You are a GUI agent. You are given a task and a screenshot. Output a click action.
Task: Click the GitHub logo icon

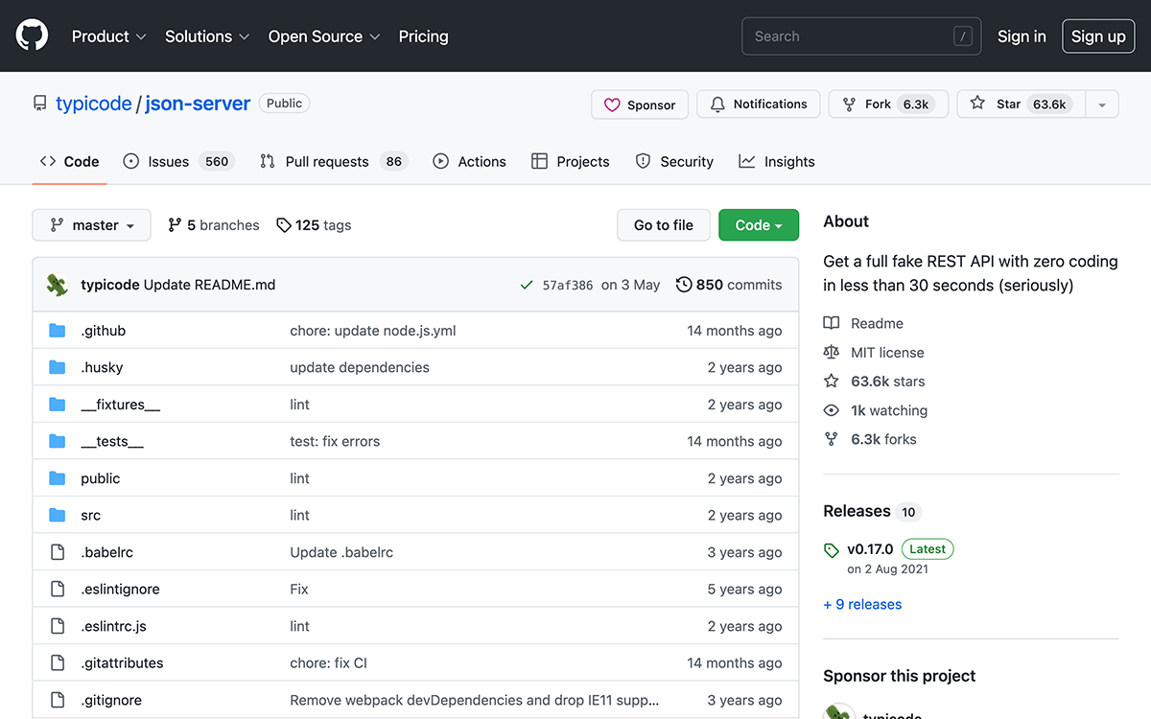32,35
